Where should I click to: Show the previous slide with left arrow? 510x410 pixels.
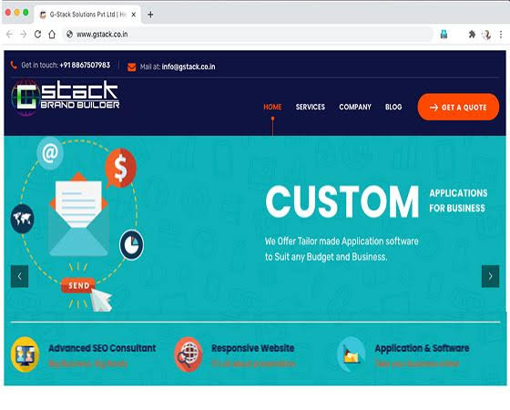tap(19, 276)
